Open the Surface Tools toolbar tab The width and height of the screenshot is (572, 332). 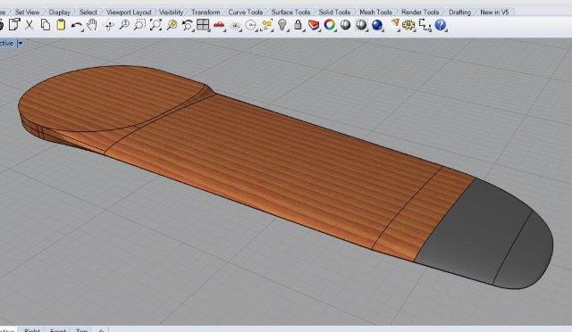coord(290,12)
